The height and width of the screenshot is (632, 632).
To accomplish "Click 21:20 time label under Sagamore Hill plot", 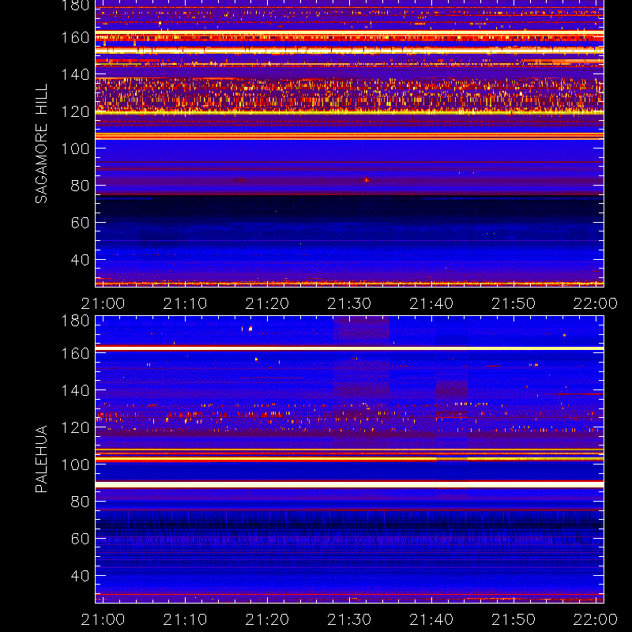I will [267, 303].
